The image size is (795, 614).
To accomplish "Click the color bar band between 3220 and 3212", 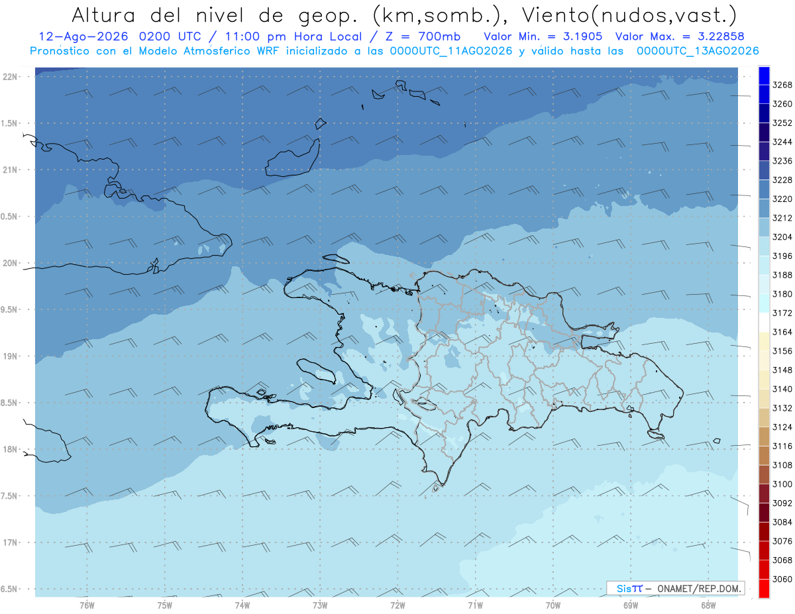I will (764, 208).
